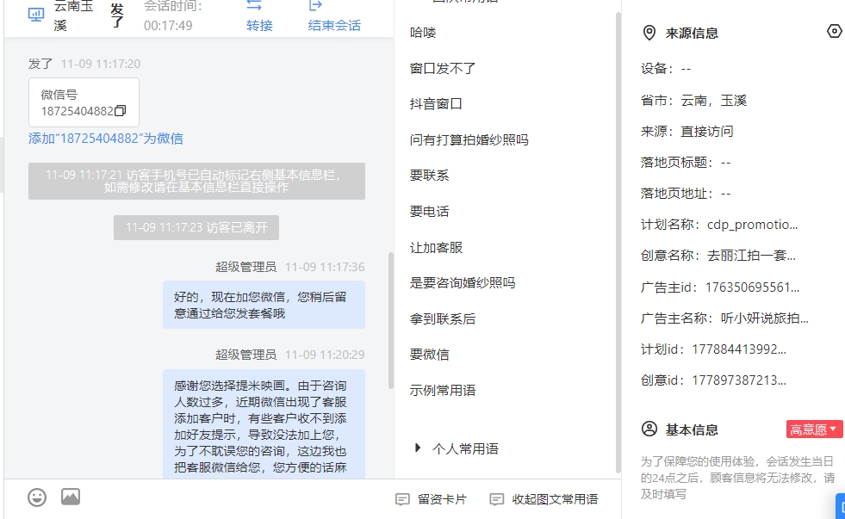Click message bubble starting 感谢您选择提米映画
Viewport: 845px width, 519px height.
(x=264, y=424)
